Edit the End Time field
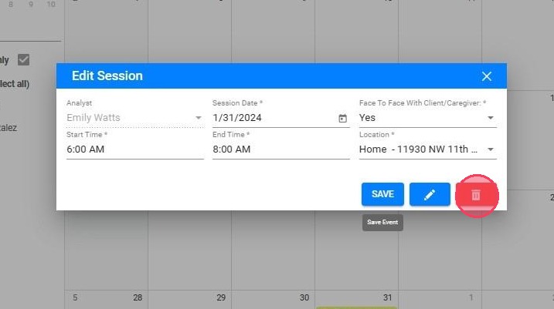Screen dimensions: 554x309 pyautogui.click(x=280, y=149)
